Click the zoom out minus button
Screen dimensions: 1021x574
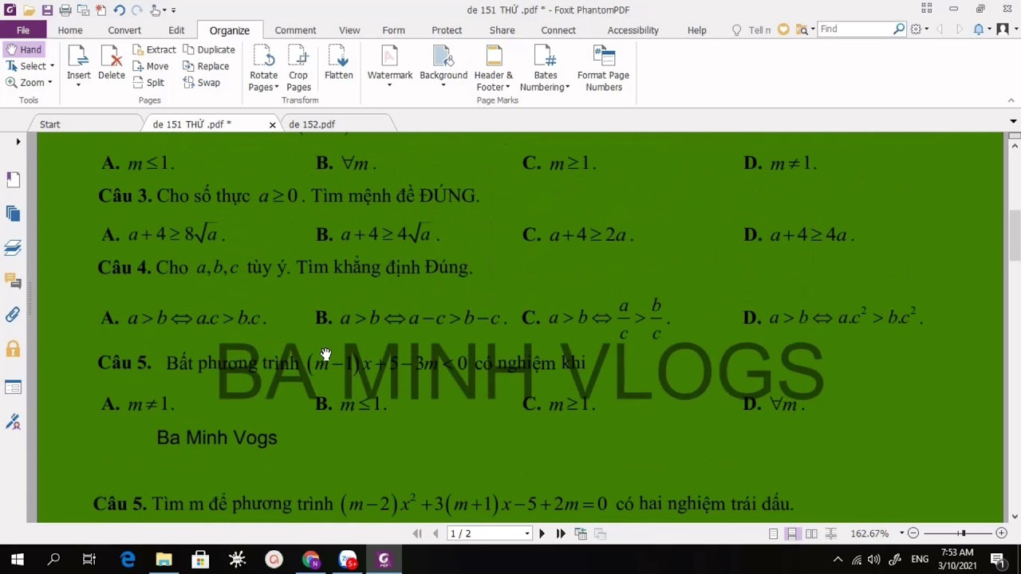[x=913, y=533]
